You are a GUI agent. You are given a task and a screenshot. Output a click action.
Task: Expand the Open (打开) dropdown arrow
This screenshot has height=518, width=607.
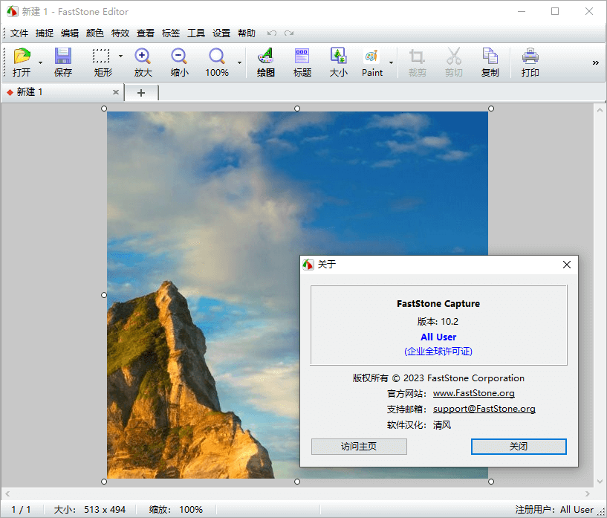pos(40,63)
